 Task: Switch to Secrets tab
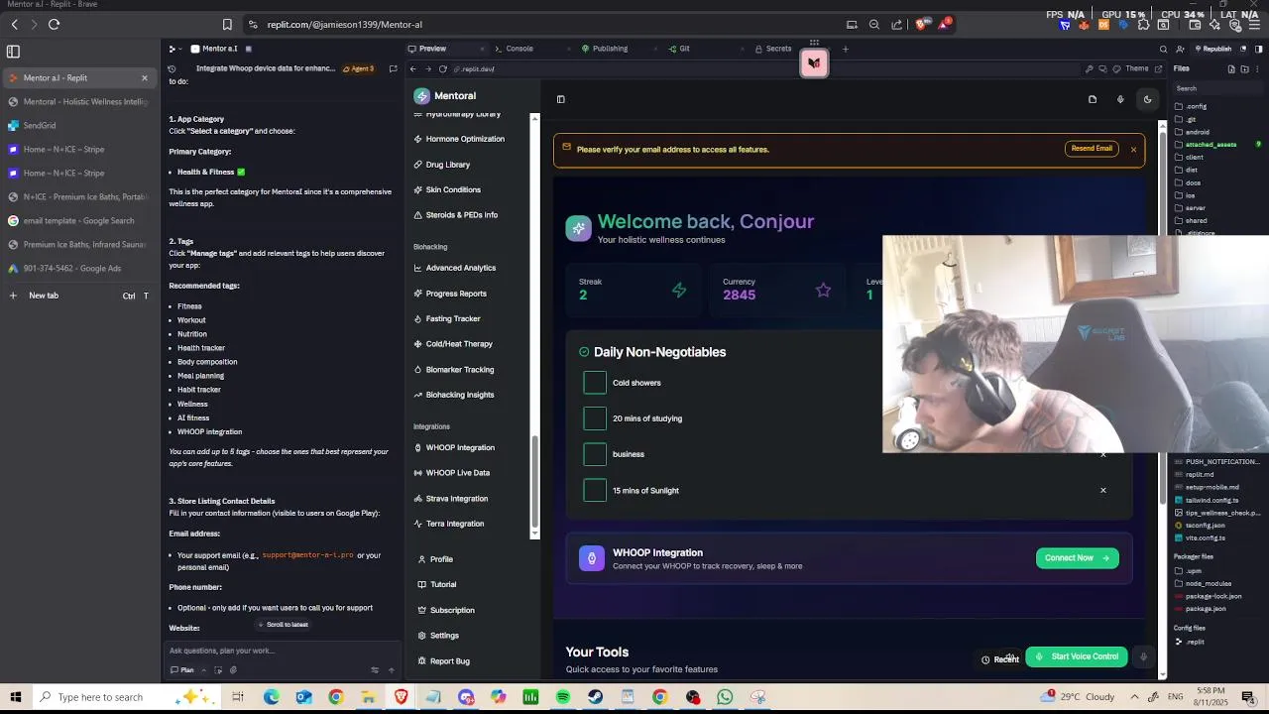coord(773,49)
